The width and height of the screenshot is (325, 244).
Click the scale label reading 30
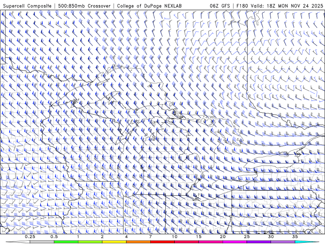[271, 237]
